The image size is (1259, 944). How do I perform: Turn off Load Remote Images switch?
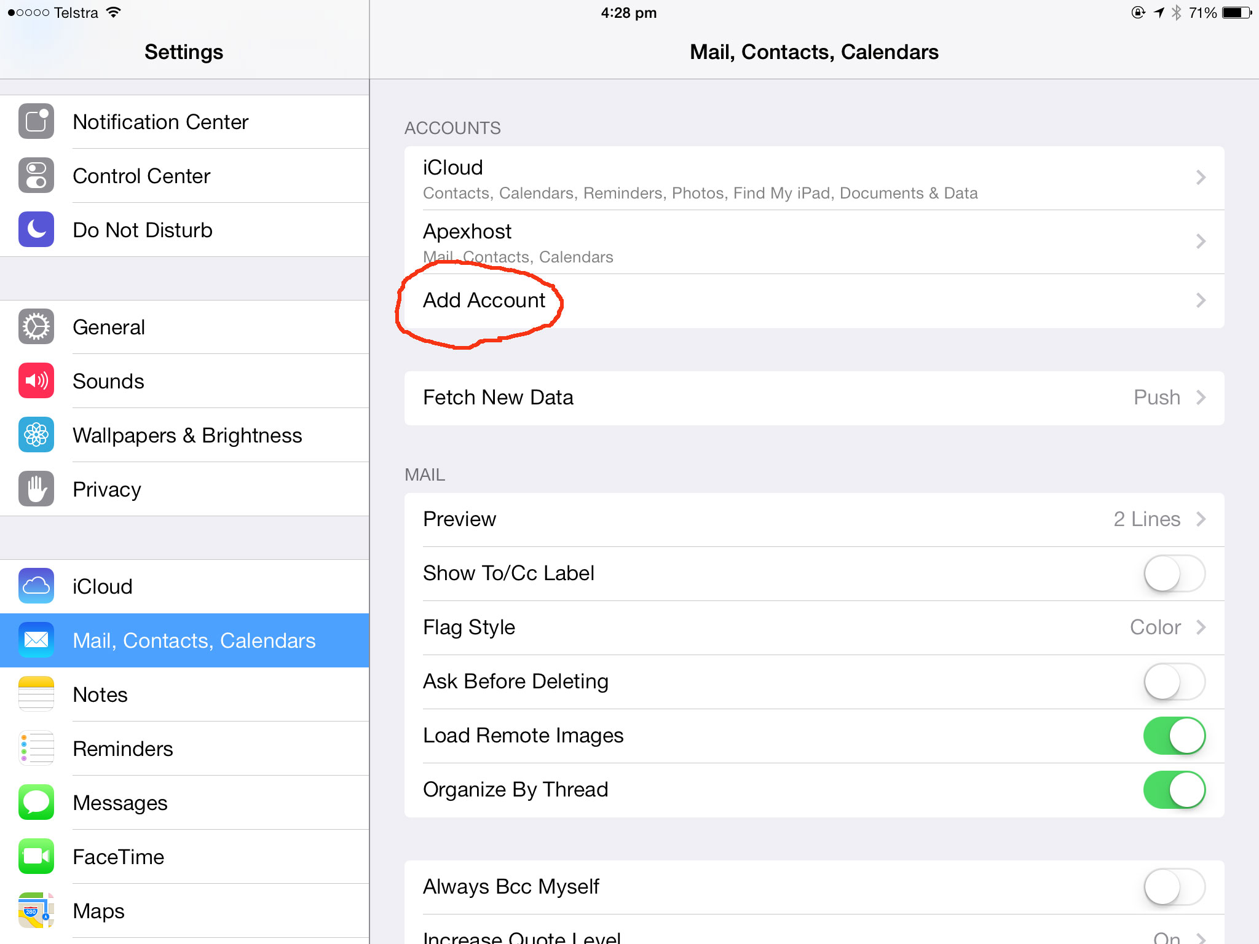[1174, 736]
